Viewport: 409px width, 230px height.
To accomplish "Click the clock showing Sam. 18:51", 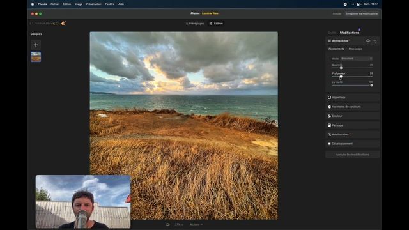I will [x=371, y=4].
